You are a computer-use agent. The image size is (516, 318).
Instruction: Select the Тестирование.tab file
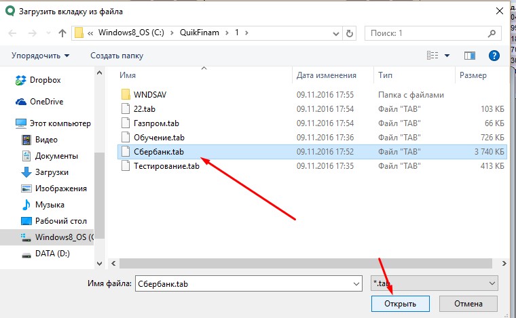[166, 165]
